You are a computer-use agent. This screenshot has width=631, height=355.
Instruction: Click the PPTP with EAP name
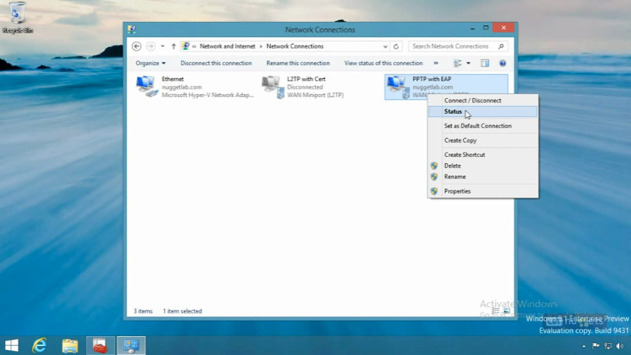pyautogui.click(x=432, y=79)
